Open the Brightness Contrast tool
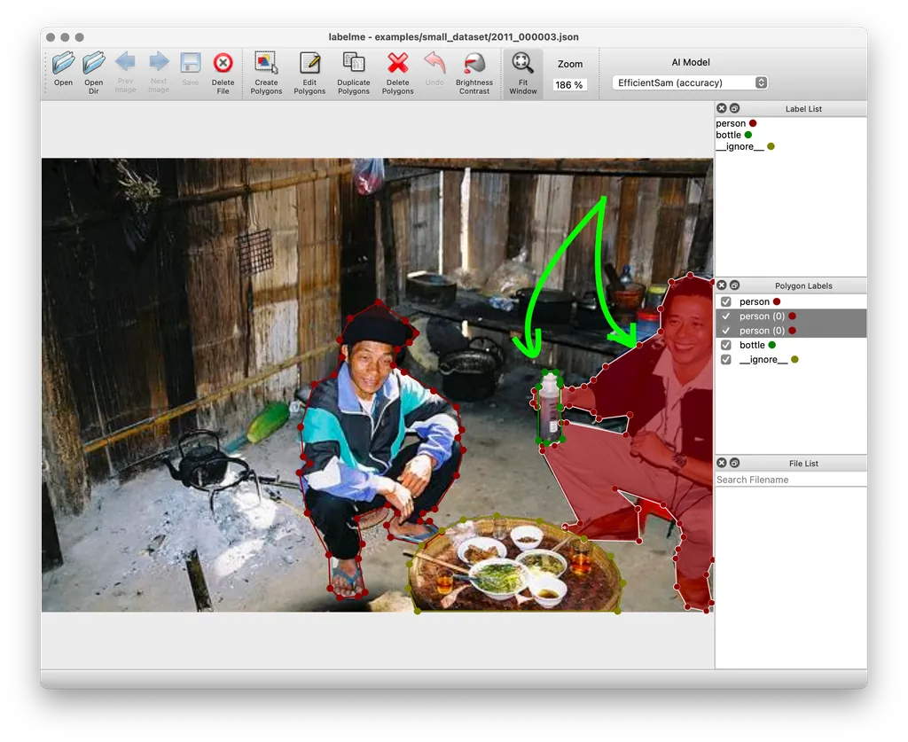Image resolution: width=908 pixels, height=742 pixels. click(474, 64)
